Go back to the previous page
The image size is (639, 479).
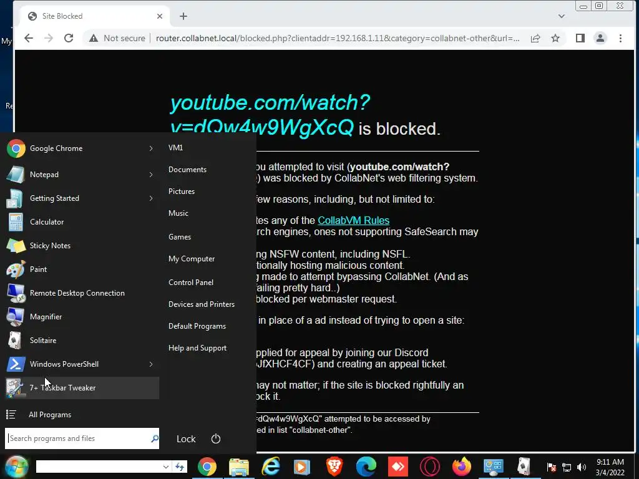pyautogui.click(x=29, y=38)
